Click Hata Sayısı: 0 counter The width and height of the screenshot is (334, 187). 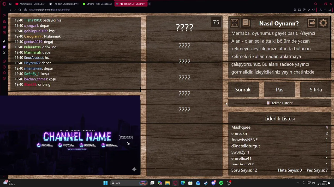point(290,170)
